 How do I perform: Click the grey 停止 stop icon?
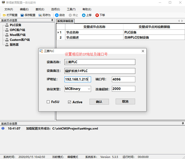coord(70,15)
